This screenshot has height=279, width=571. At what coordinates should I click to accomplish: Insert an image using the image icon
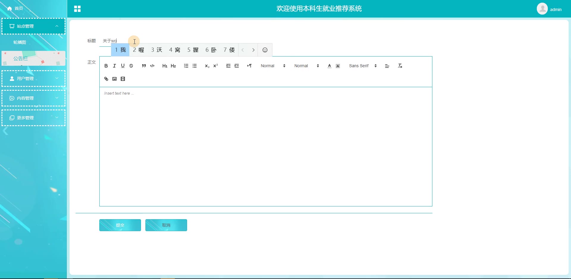114,79
